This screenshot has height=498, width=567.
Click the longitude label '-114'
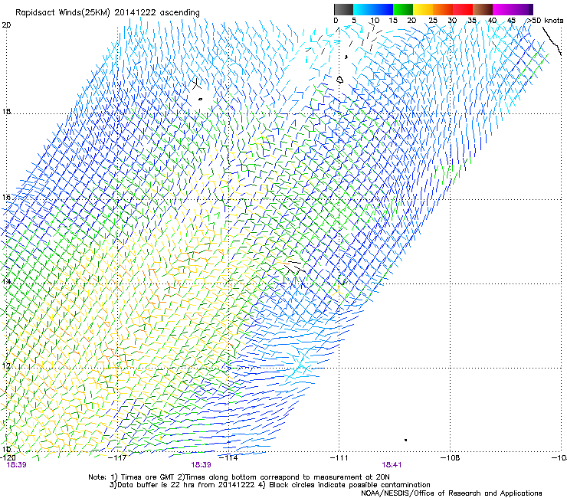pyautogui.click(x=229, y=458)
